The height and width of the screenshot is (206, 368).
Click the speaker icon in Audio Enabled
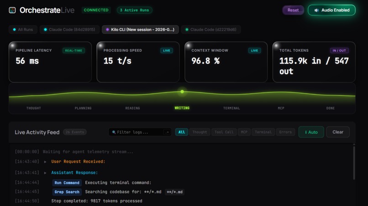pyautogui.click(x=316, y=10)
